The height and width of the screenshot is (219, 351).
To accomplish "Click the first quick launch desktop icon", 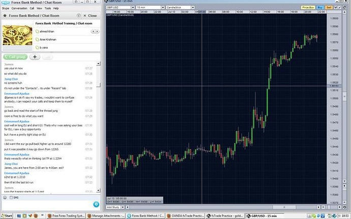I will [19, 216].
